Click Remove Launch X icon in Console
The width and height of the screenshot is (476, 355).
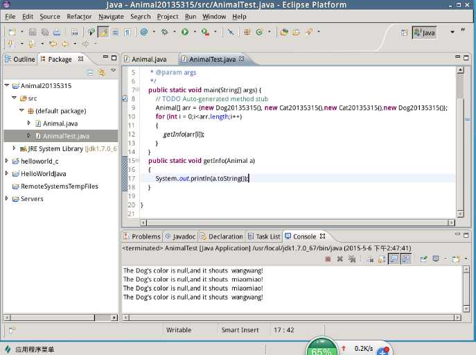coord(340,259)
